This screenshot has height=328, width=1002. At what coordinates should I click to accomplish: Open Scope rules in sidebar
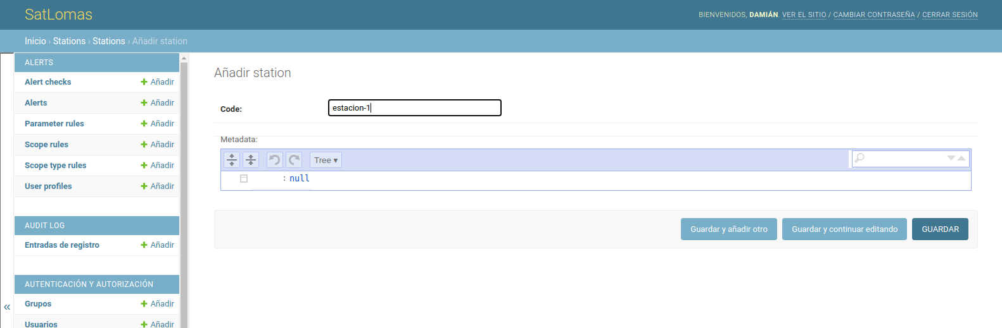point(46,145)
